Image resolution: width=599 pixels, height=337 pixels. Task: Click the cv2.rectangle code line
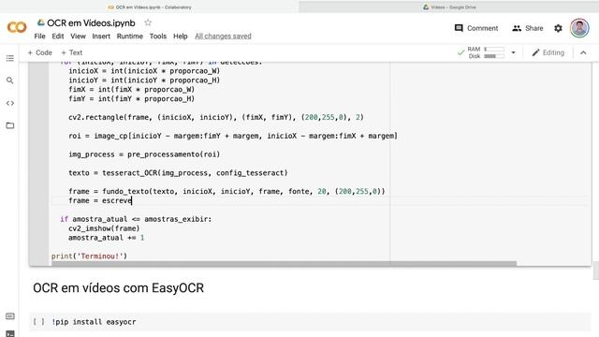(x=216, y=117)
